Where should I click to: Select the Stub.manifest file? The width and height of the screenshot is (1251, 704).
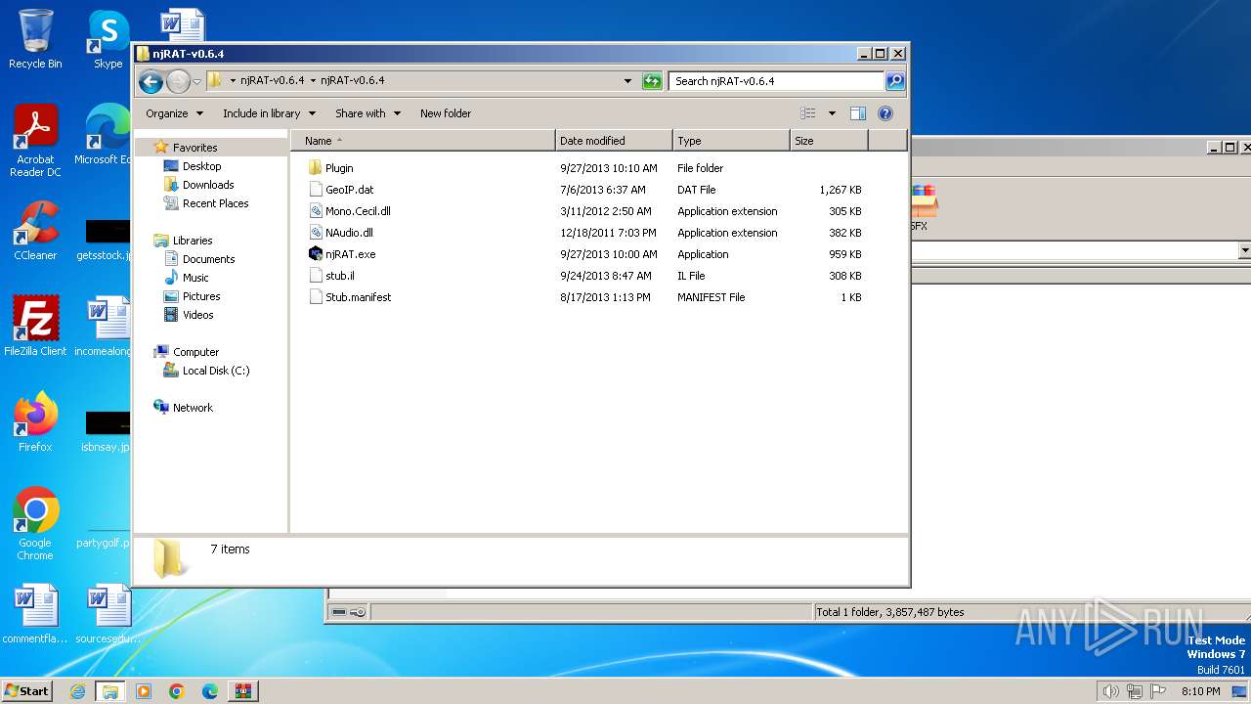pyautogui.click(x=358, y=297)
